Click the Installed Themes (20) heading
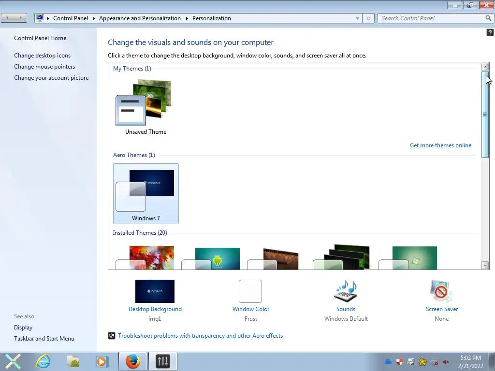 [x=140, y=233]
